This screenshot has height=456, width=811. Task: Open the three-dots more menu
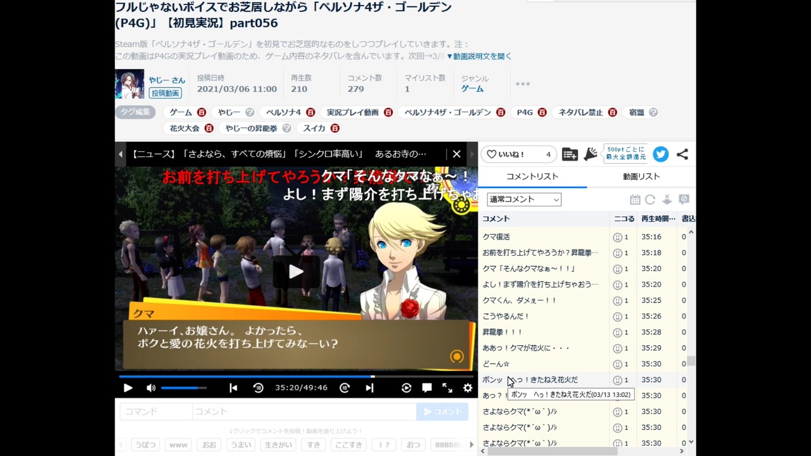point(523,84)
